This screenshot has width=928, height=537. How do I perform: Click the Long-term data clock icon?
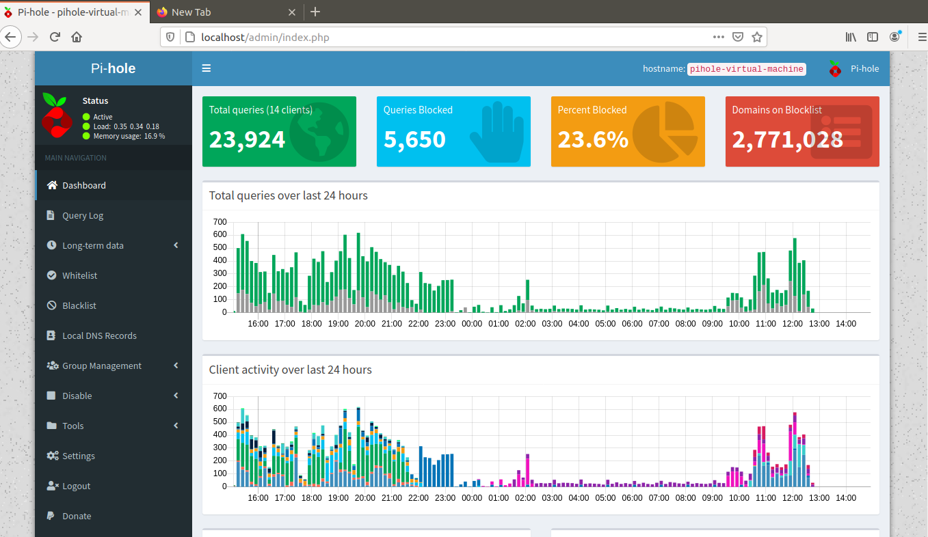51,245
